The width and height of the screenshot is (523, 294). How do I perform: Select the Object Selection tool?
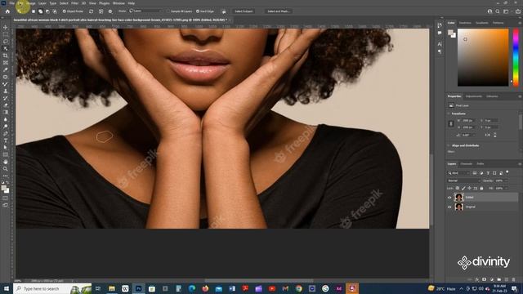coord(6,49)
